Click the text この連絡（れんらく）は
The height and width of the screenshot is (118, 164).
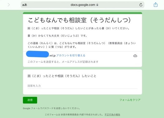(x=82, y=45)
